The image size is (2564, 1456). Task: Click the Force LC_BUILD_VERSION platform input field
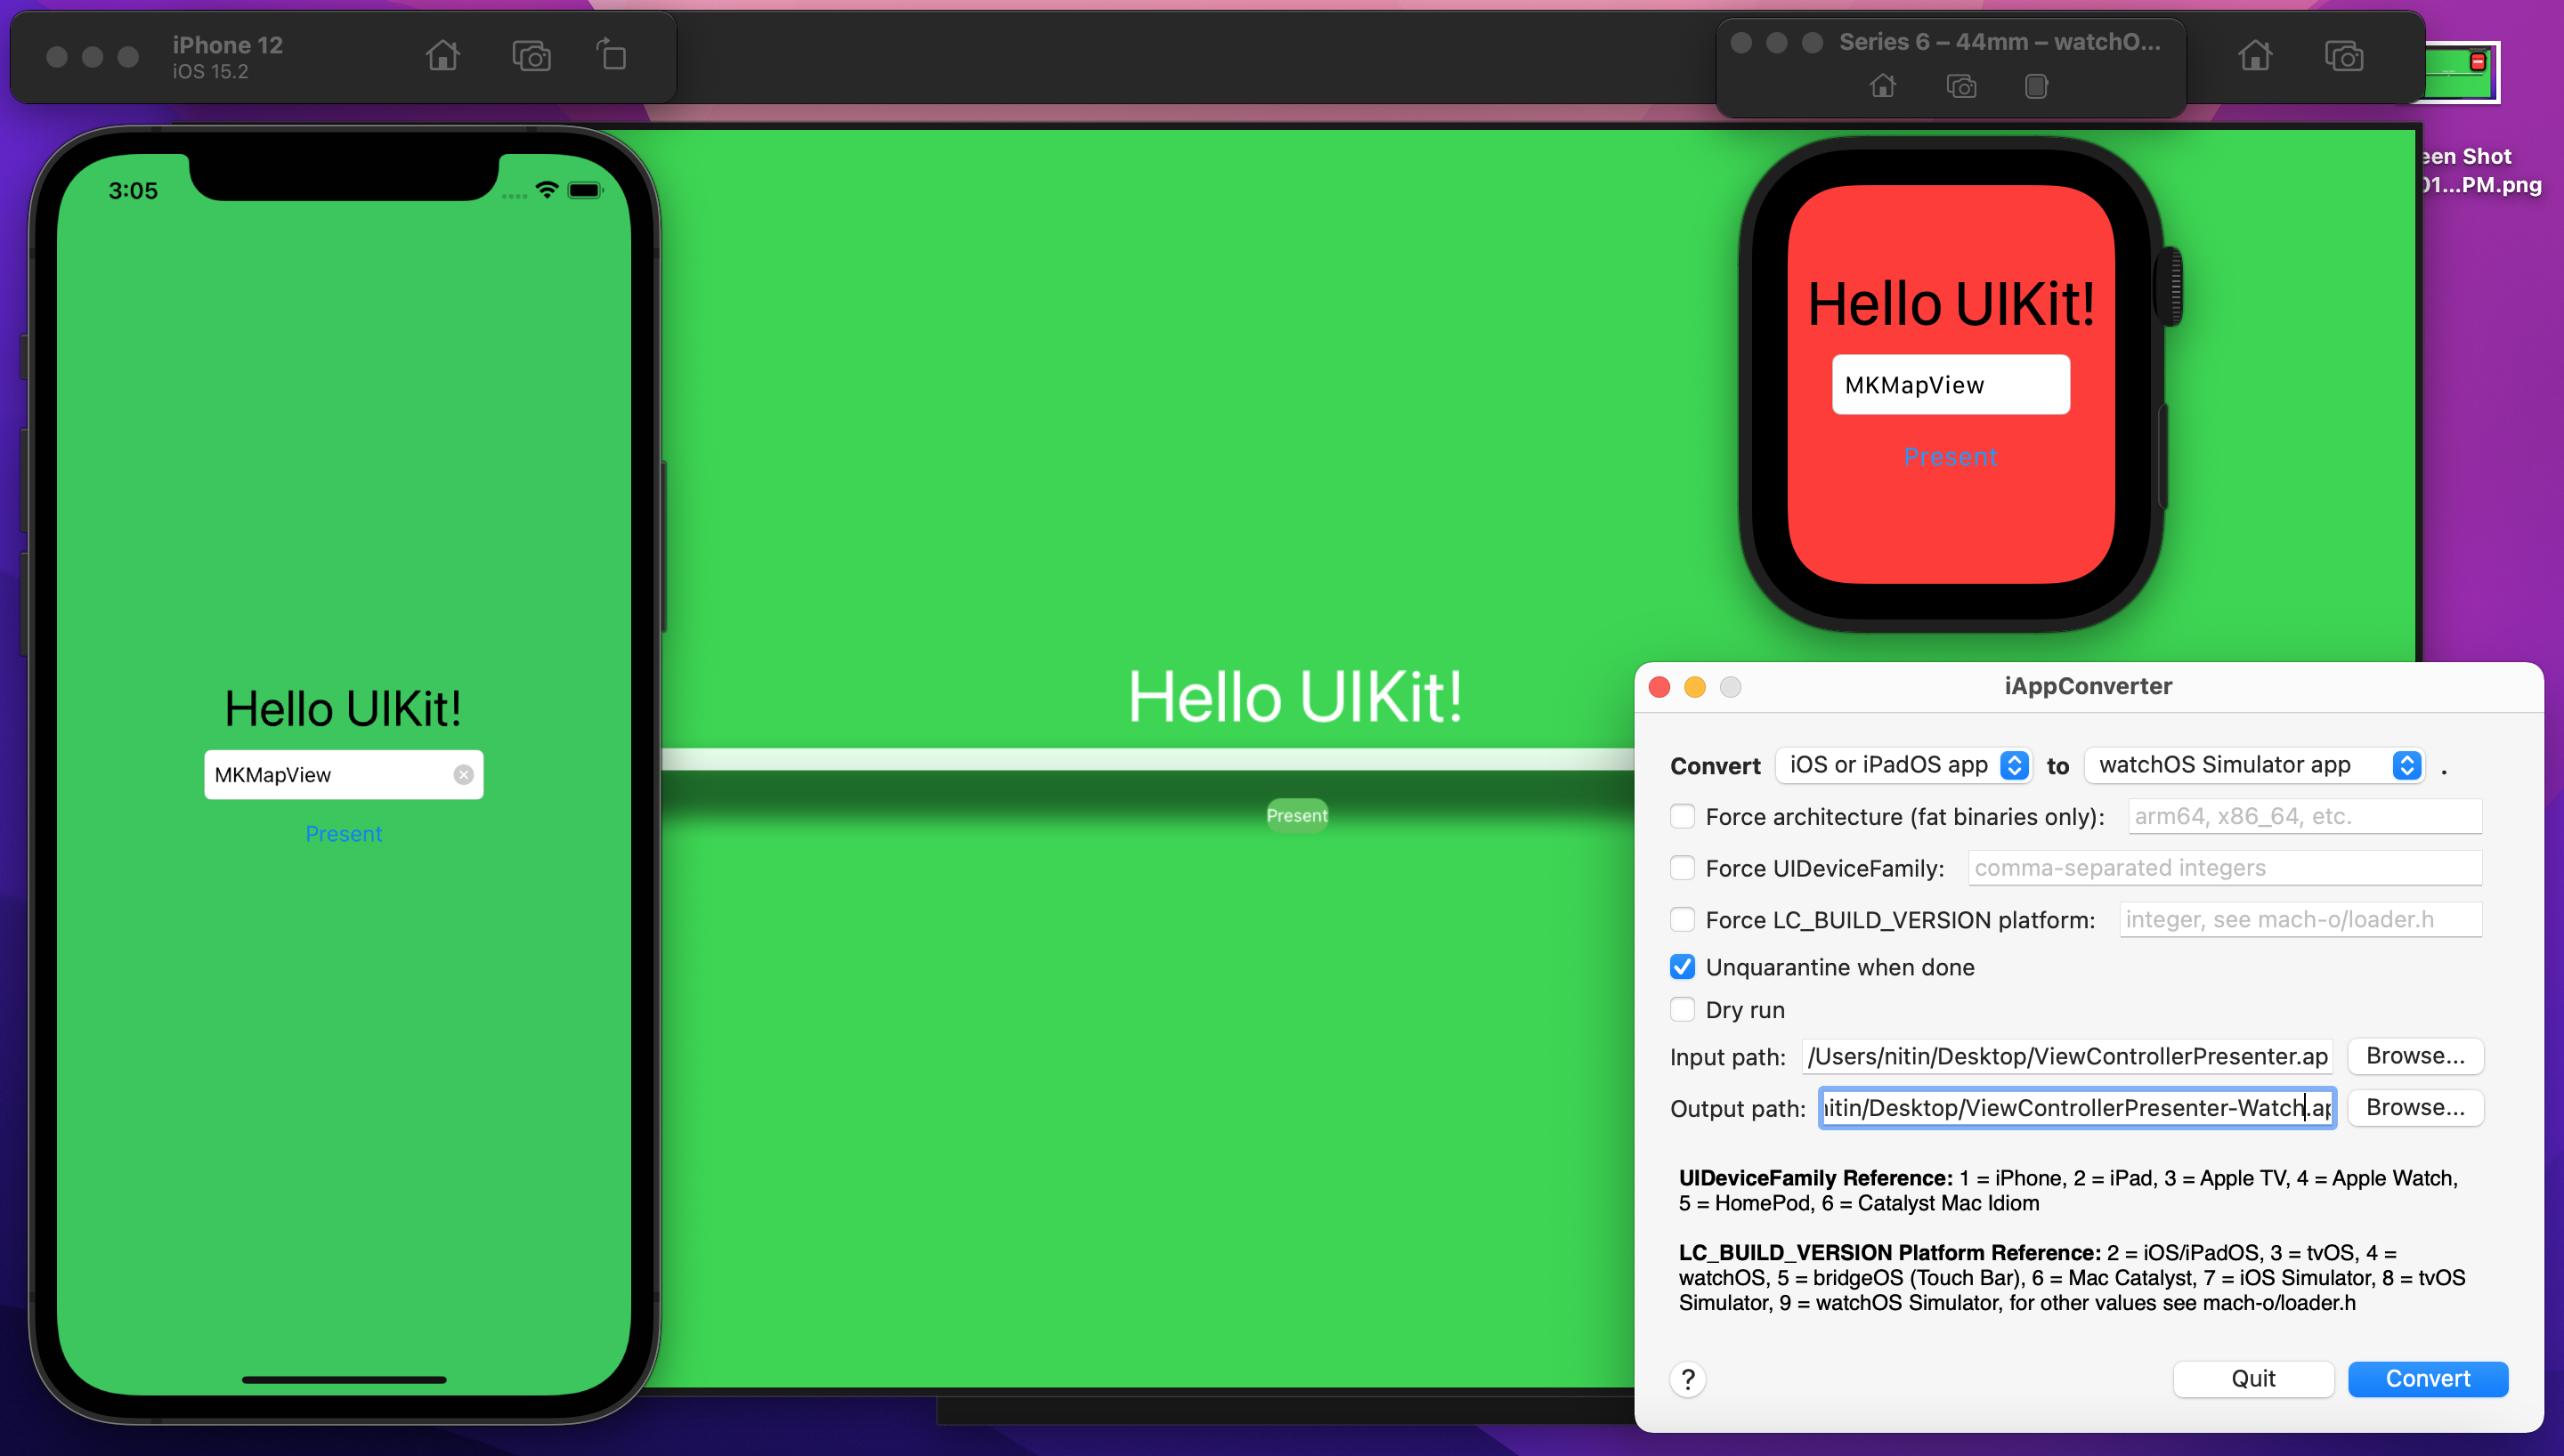[2300, 919]
